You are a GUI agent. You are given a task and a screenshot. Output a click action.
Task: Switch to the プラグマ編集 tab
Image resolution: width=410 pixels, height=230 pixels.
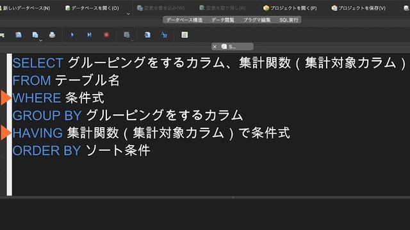click(257, 20)
